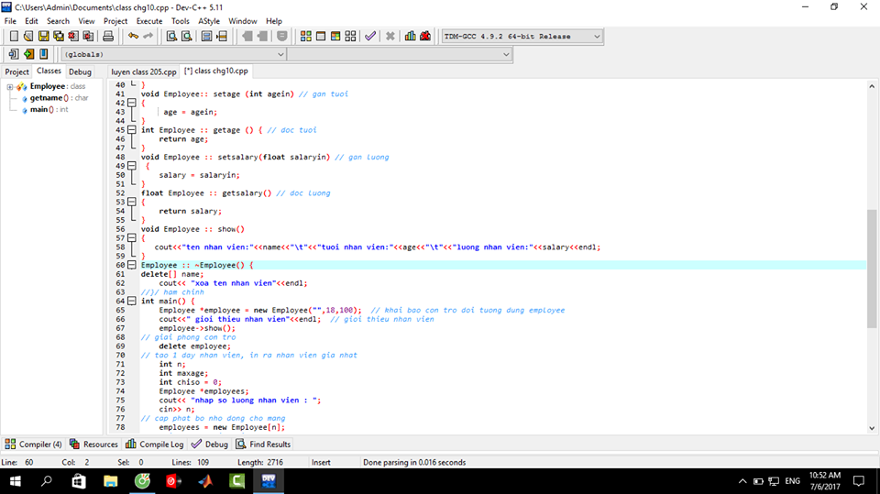Toggle fold marker at line 45 getage
The image size is (880, 494).
pos(132,130)
